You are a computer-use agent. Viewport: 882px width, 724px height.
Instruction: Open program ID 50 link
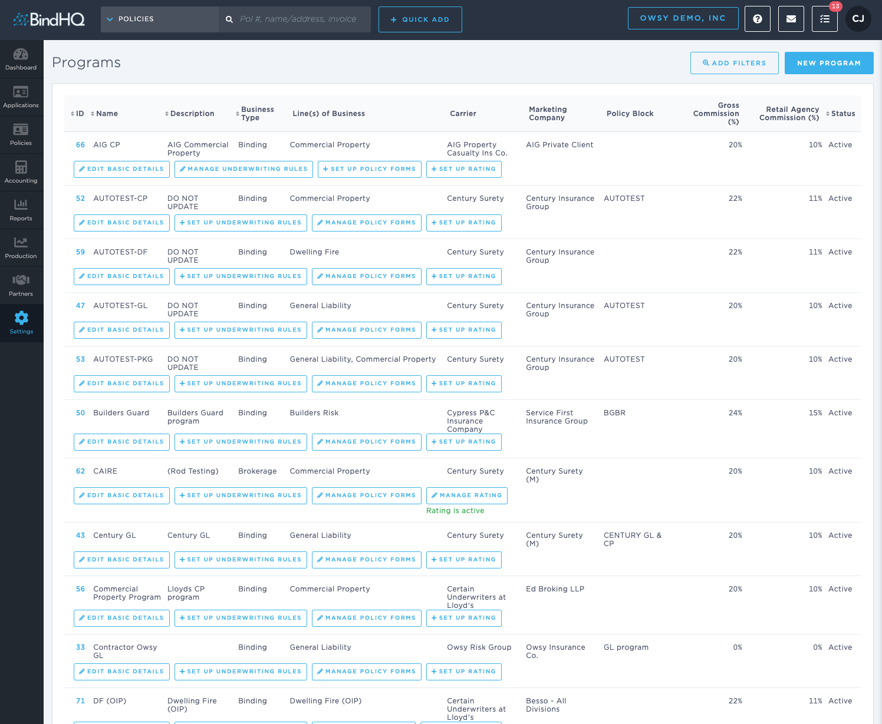(81, 413)
